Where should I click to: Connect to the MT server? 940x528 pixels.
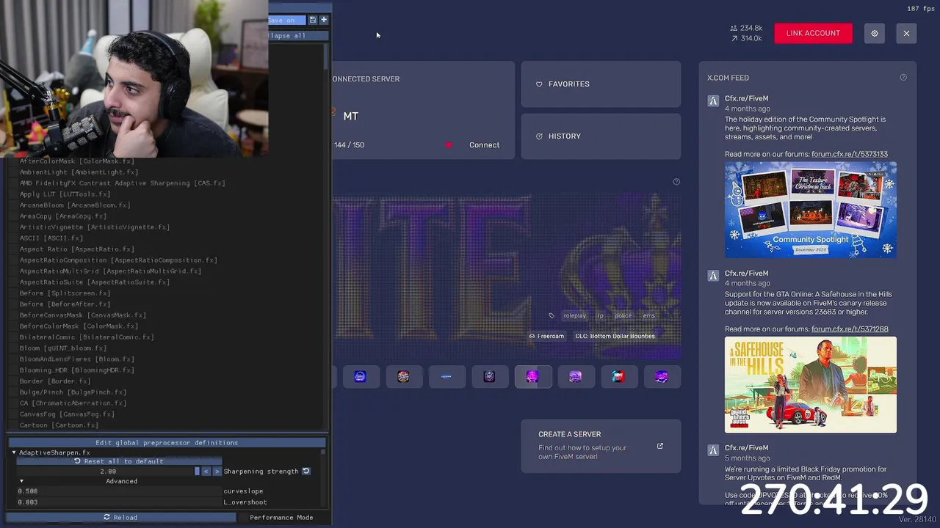(484, 145)
